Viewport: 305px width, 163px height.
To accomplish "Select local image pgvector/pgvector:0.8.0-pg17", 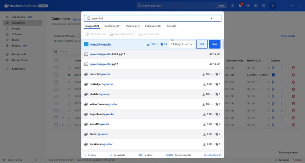I will coord(152,54).
